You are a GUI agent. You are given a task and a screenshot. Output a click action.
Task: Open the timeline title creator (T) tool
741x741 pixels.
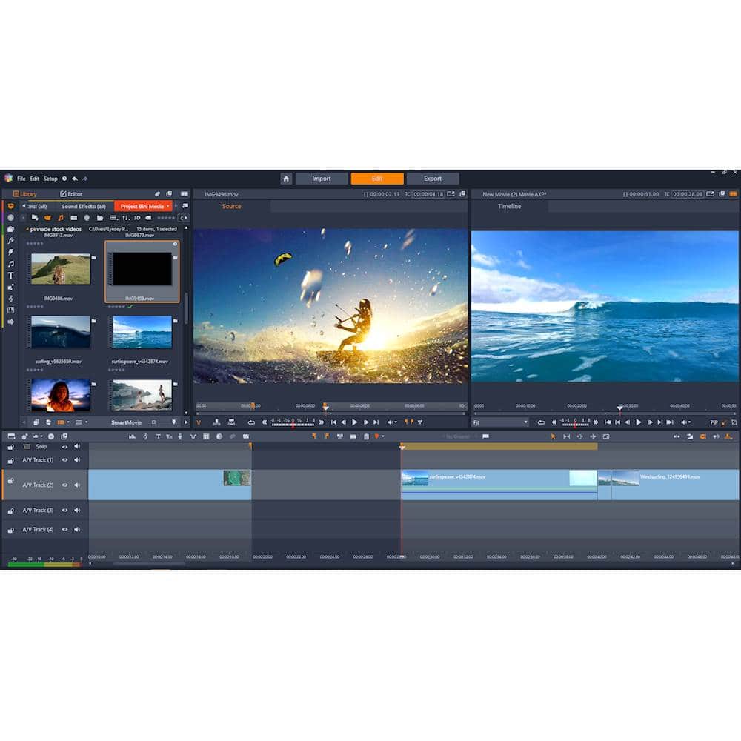point(158,436)
